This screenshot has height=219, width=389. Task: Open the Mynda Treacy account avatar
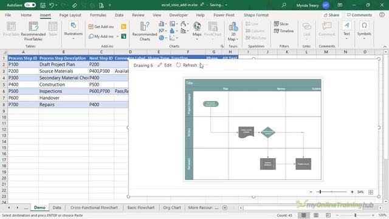(x=326, y=5)
